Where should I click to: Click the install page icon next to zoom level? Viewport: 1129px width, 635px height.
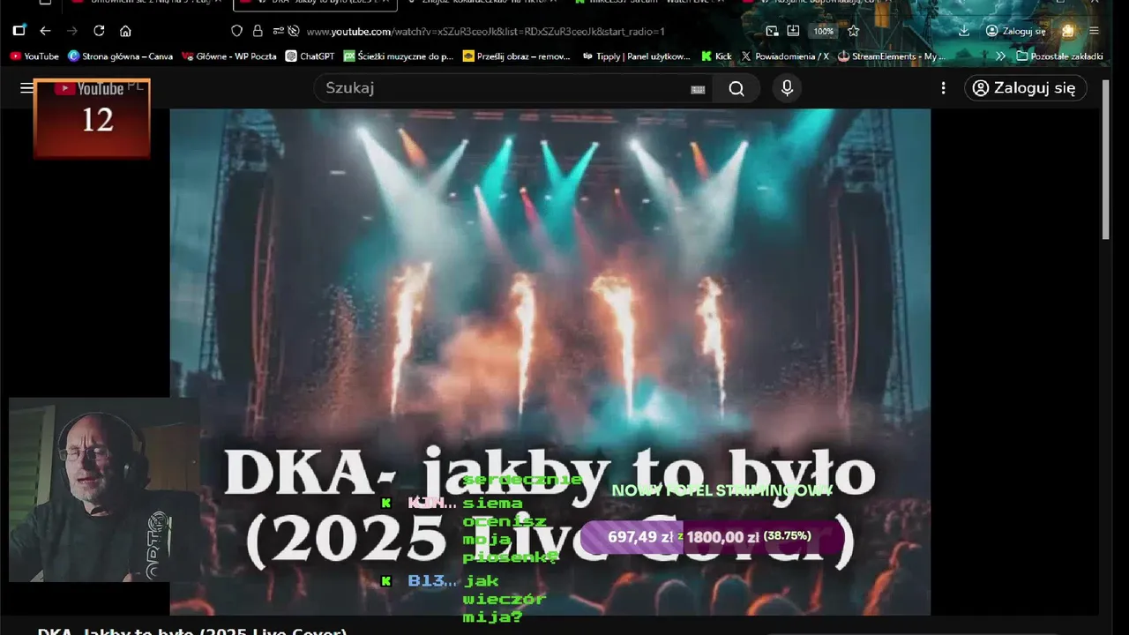pyautogui.click(x=793, y=31)
